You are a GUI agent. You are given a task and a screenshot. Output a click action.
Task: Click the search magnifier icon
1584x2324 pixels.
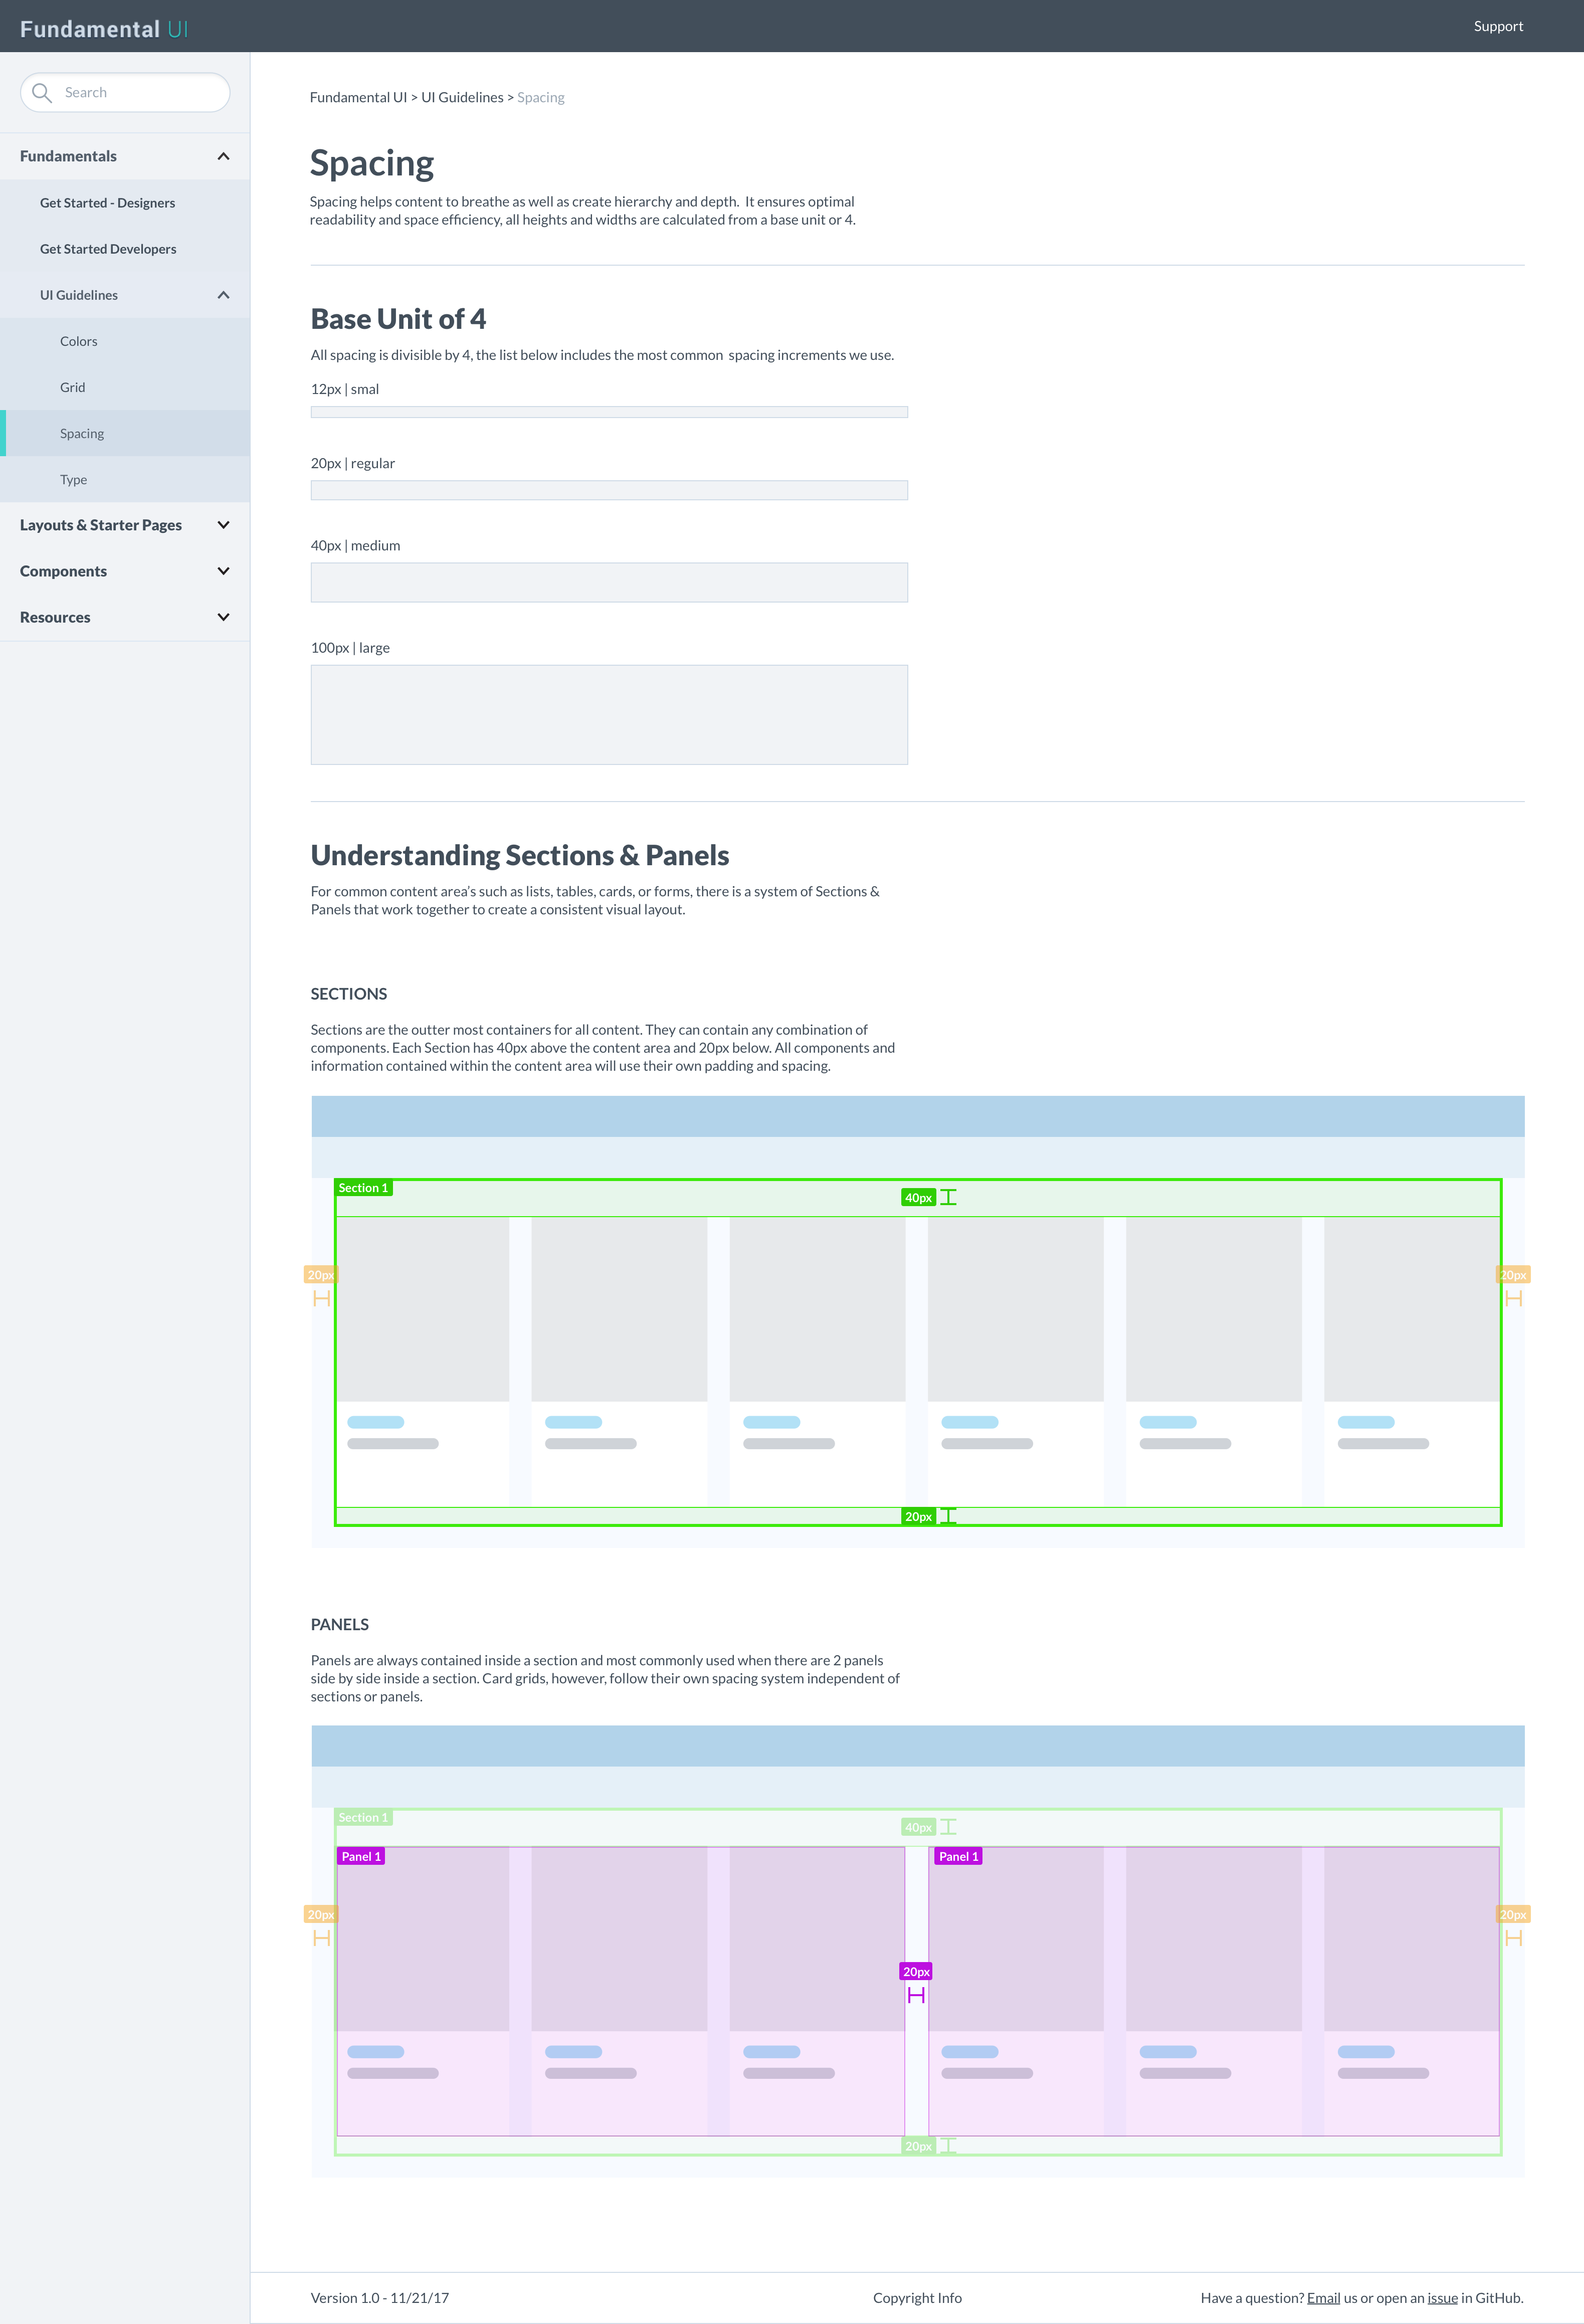42,92
